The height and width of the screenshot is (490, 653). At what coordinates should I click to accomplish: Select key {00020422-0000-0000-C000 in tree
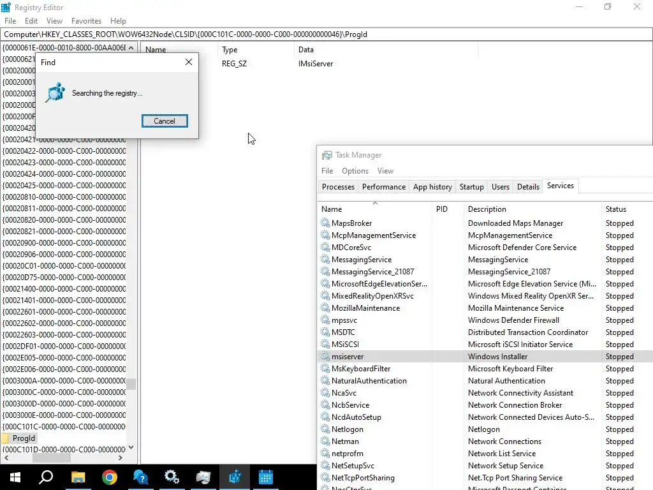click(x=64, y=151)
